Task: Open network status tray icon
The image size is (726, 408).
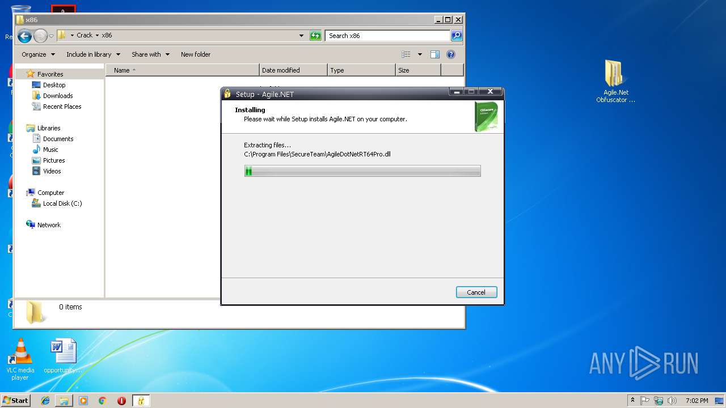Action: click(659, 401)
